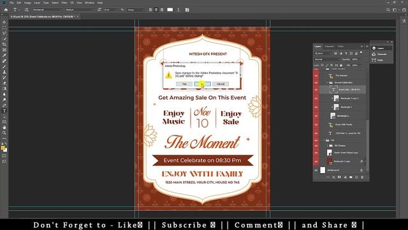Click the new adjustment layer icon

click(345, 178)
